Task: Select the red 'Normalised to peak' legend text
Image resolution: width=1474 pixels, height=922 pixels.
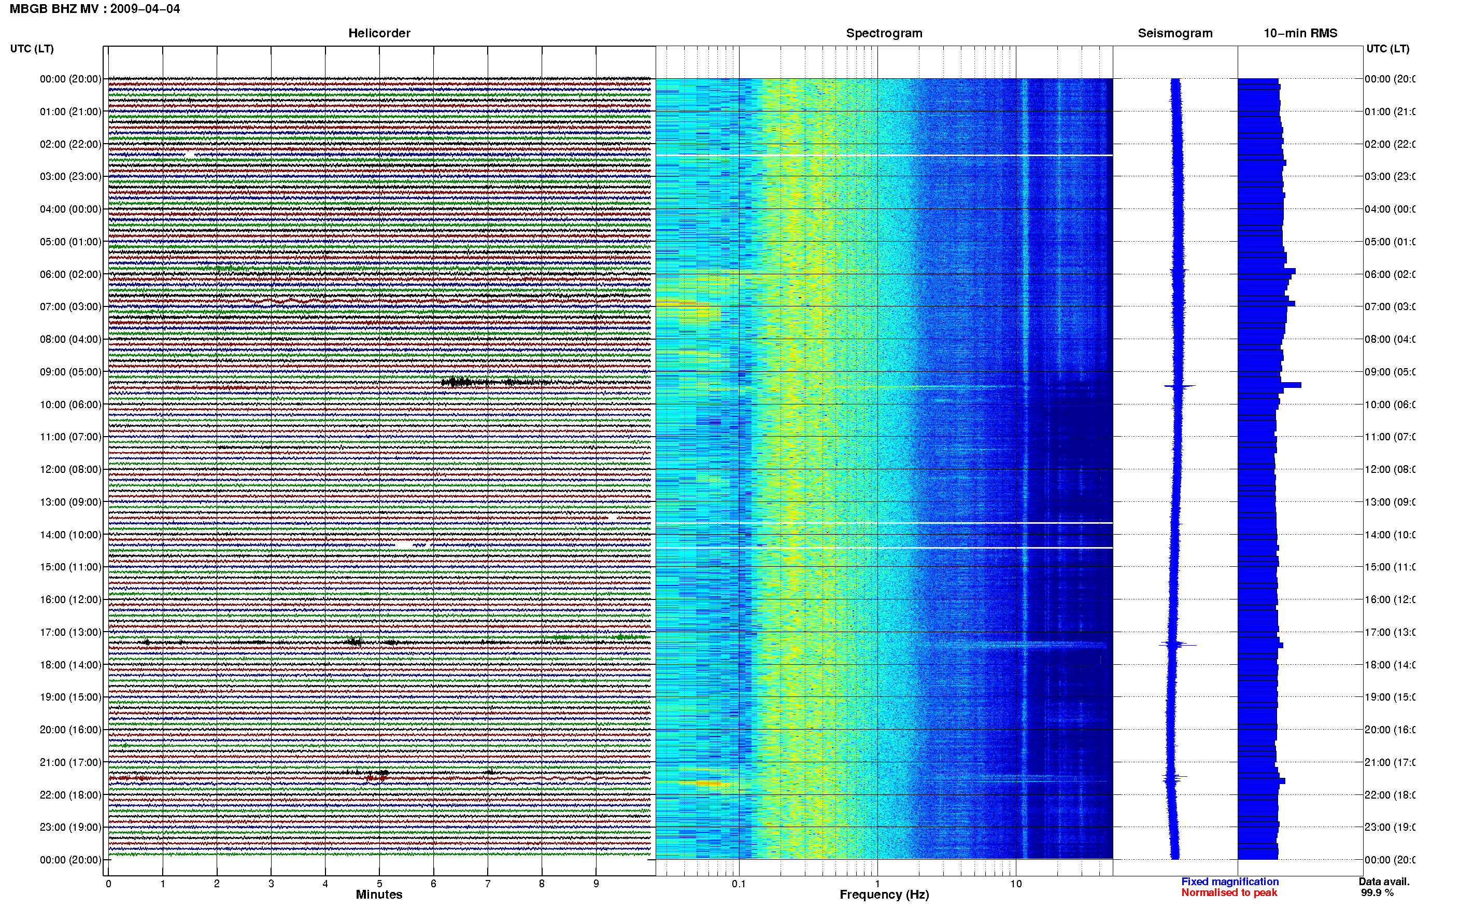Action: [1229, 893]
